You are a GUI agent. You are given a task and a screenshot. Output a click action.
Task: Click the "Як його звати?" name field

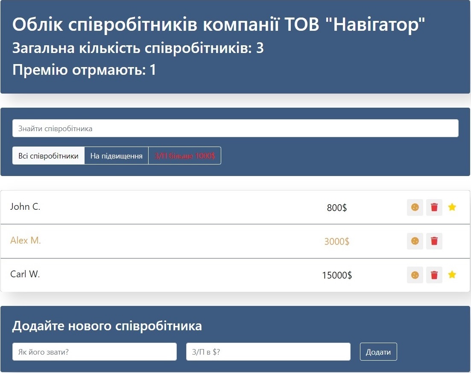[94, 352]
